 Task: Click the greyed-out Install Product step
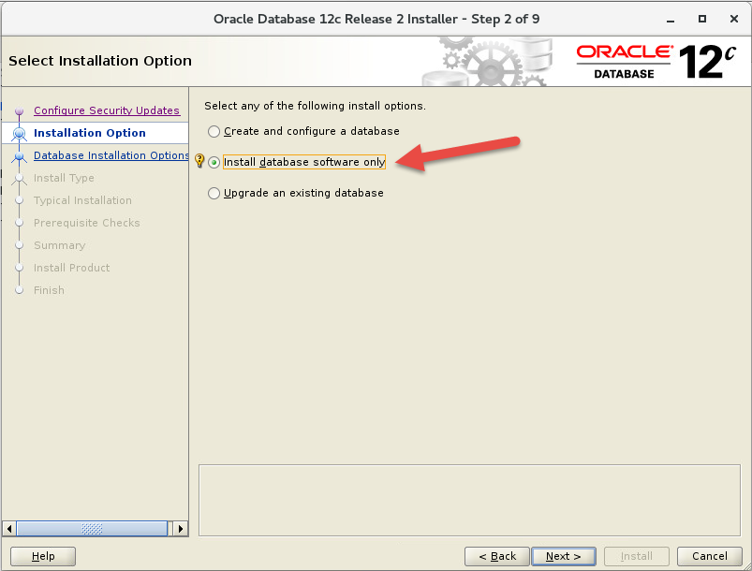coord(71,268)
